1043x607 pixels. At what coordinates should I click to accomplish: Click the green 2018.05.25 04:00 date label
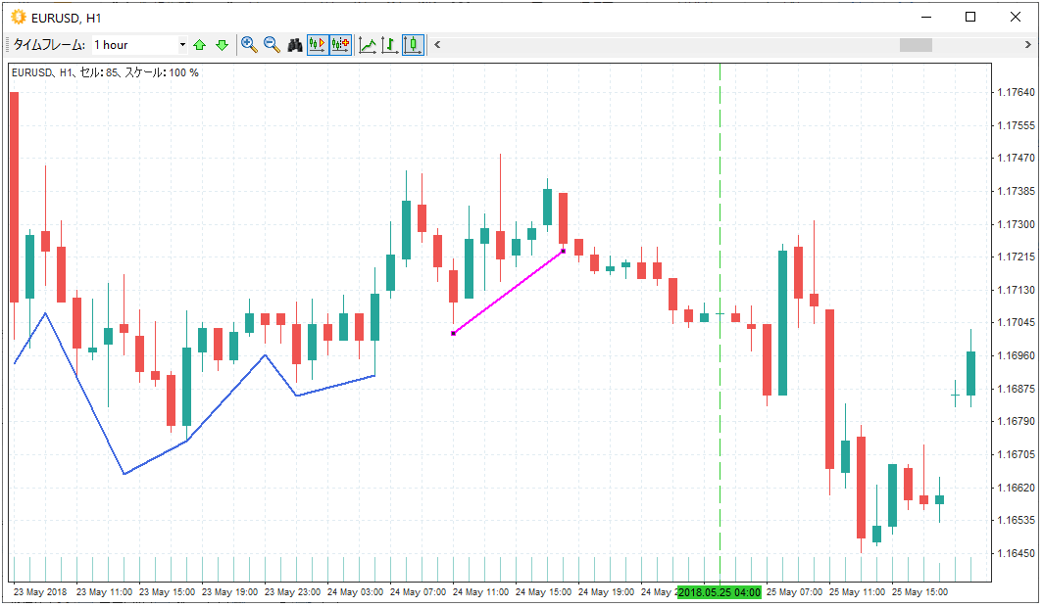(720, 592)
